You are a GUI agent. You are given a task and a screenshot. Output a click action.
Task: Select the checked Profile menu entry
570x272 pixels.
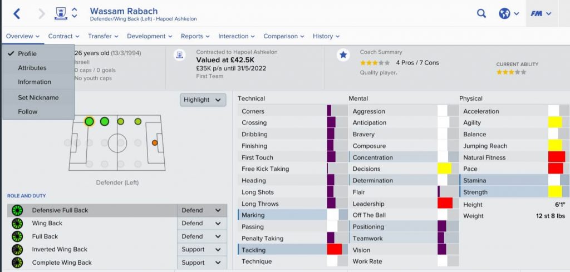click(27, 53)
